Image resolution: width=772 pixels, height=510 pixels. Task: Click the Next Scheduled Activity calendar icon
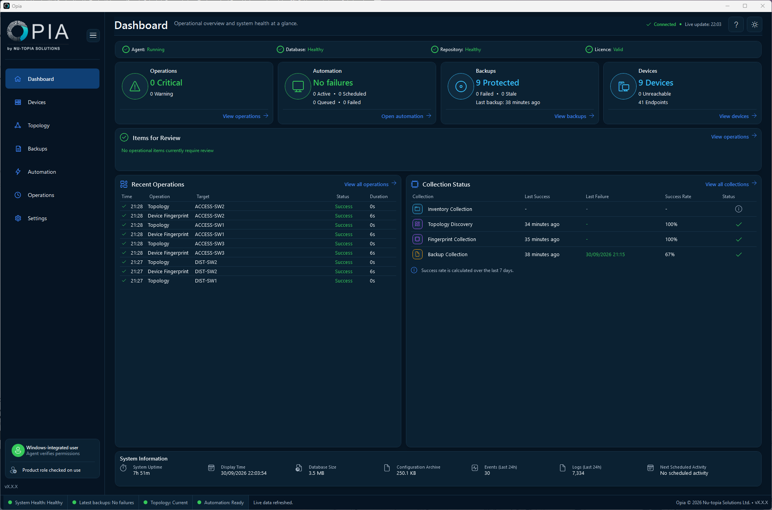[x=650, y=468]
